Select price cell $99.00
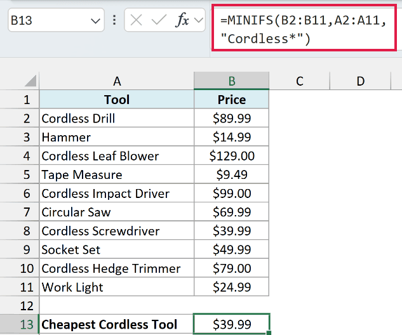This screenshot has width=402, height=335. (x=232, y=193)
